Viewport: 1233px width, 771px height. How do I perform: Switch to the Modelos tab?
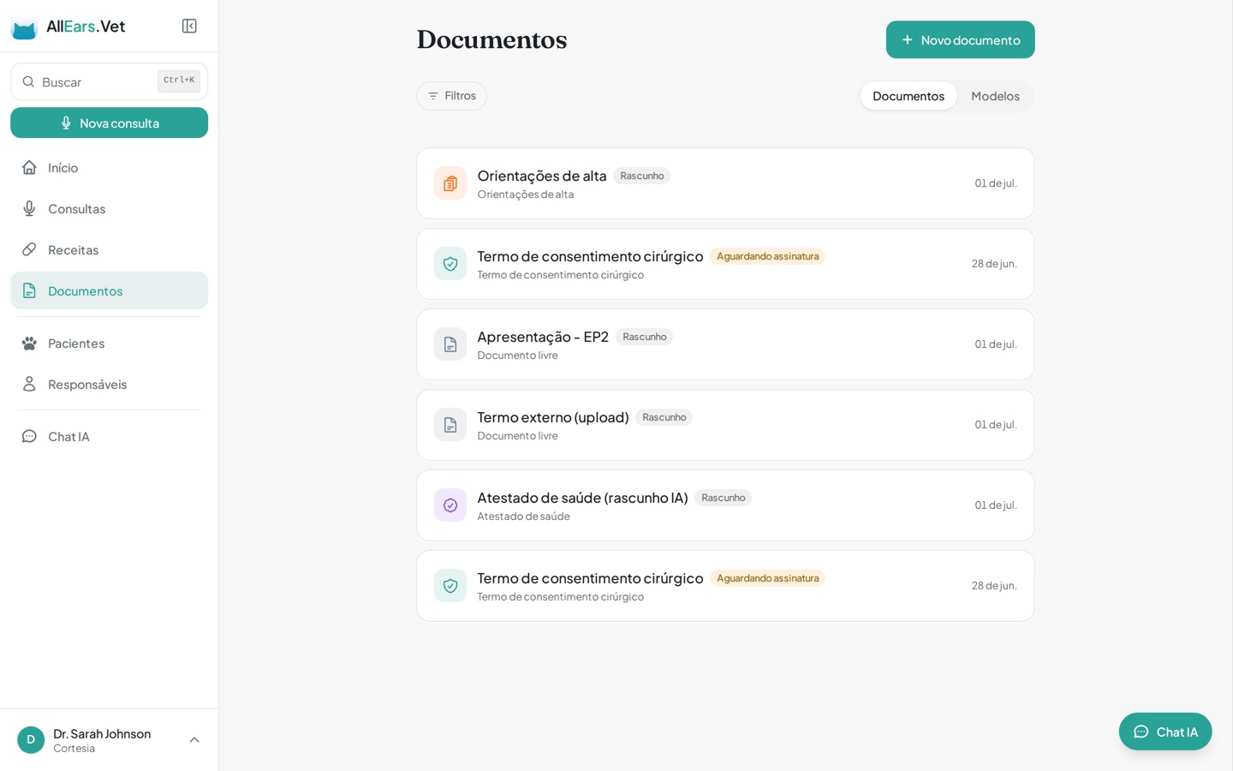(995, 96)
